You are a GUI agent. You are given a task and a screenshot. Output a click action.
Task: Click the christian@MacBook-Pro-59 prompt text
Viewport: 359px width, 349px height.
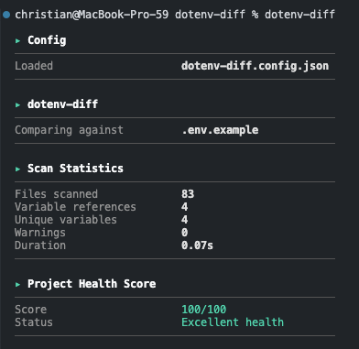point(92,15)
